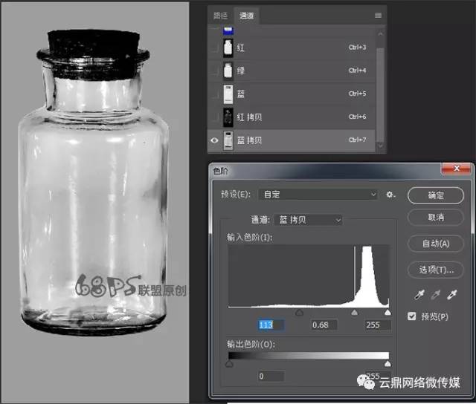The height and width of the screenshot is (404, 476).
Task: Open the 通道 channel dropdown in Levels
Action: [308, 220]
